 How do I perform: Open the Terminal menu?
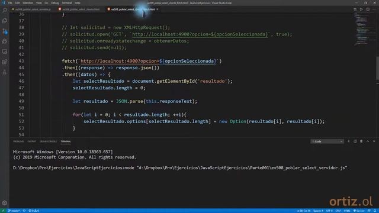coord(67,3)
